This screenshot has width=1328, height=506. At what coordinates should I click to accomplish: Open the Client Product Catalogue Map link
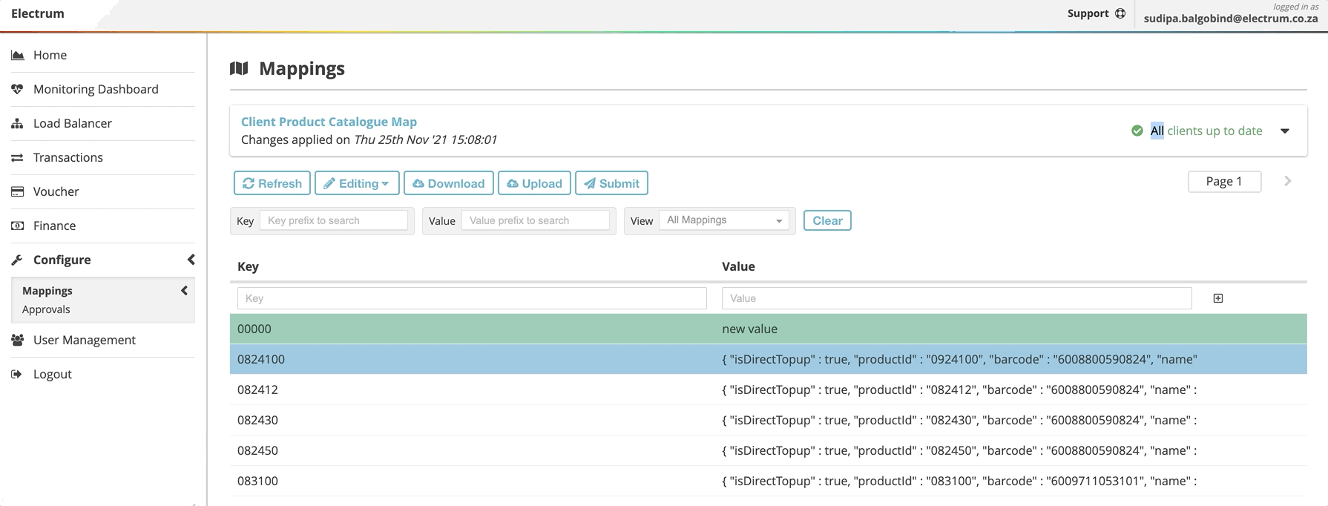(329, 122)
